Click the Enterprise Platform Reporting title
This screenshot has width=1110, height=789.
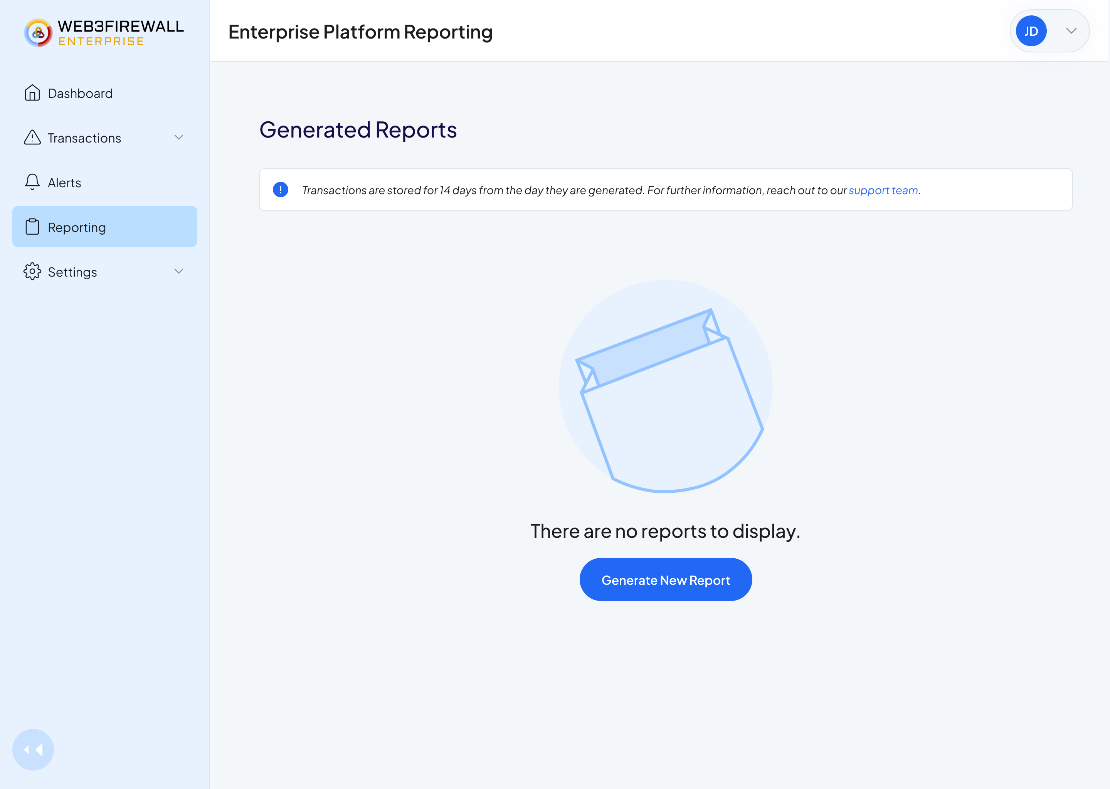pos(360,32)
